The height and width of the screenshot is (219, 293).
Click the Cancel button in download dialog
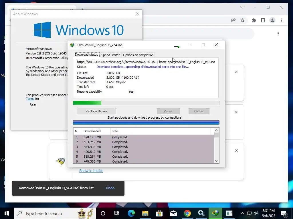(x=199, y=111)
